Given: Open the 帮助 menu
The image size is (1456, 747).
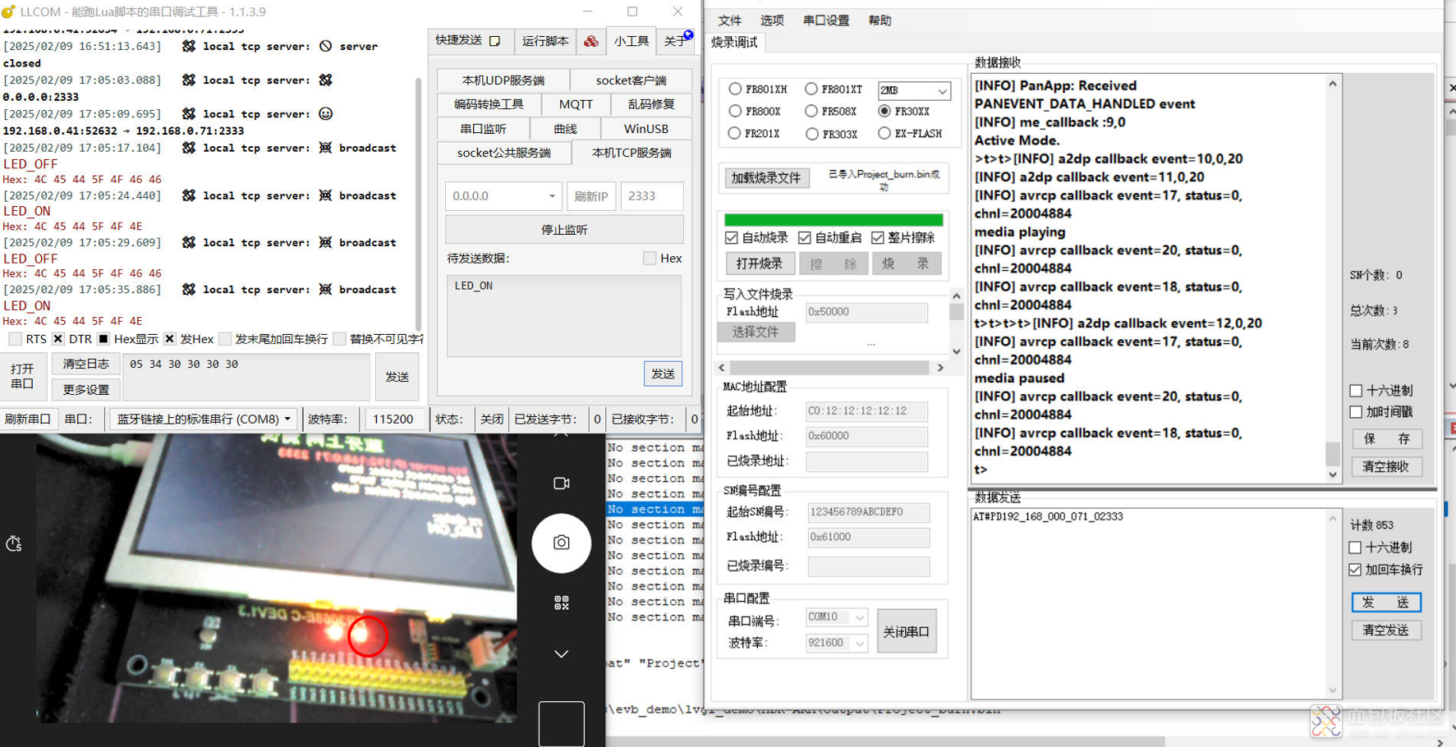Looking at the screenshot, I should (x=880, y=21).
